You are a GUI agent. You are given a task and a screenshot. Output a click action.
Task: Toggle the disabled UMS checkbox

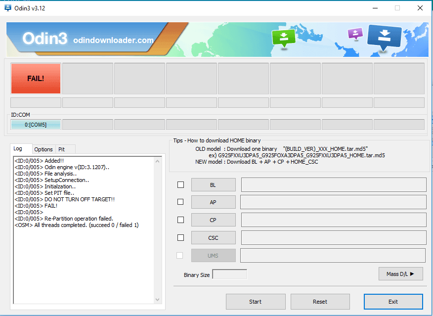pos(180,256)
